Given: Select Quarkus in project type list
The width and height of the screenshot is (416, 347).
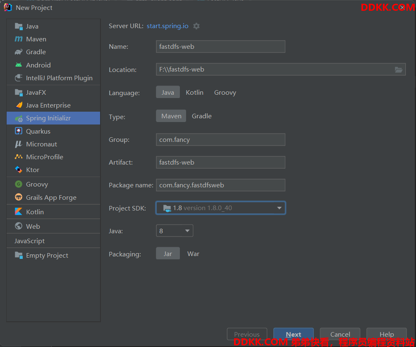Looking at the screenshot, I should click(x=53, y=131).
